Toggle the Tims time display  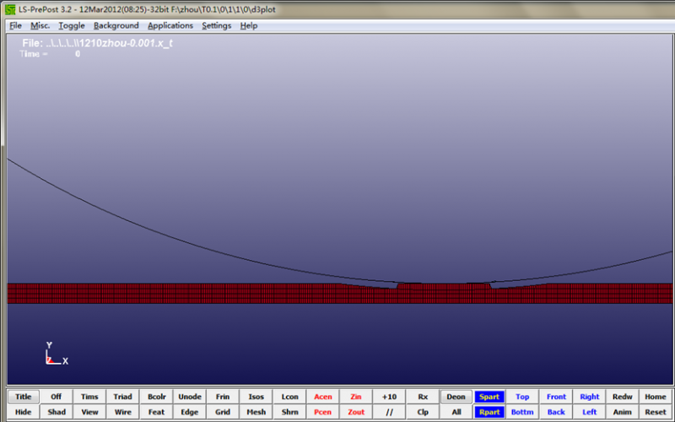pos(89,397)
